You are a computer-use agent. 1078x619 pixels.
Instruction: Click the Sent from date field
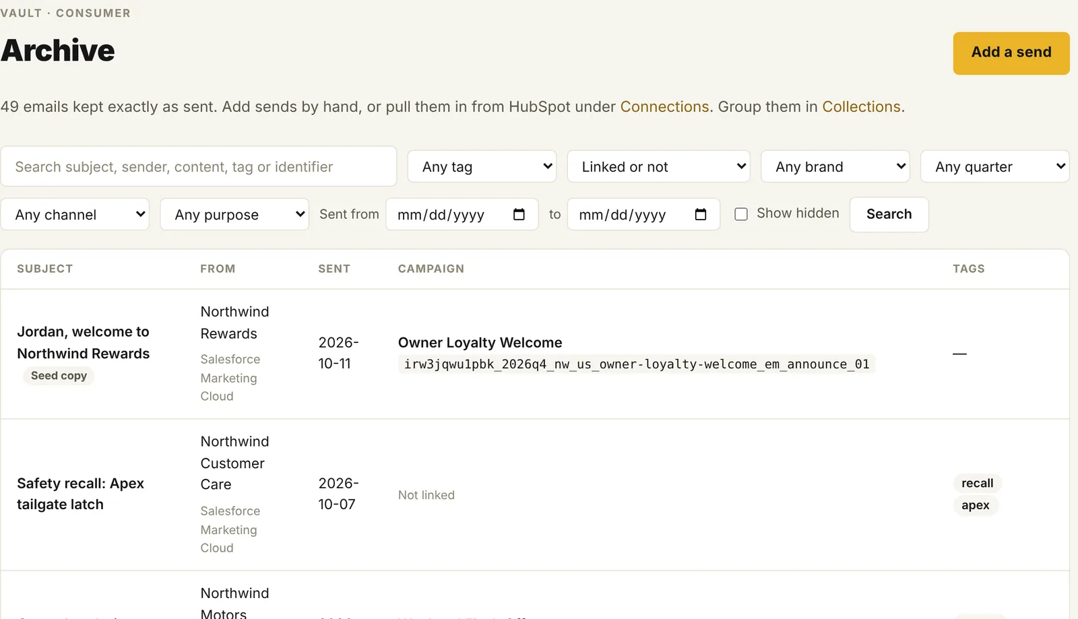pos(462,214)
